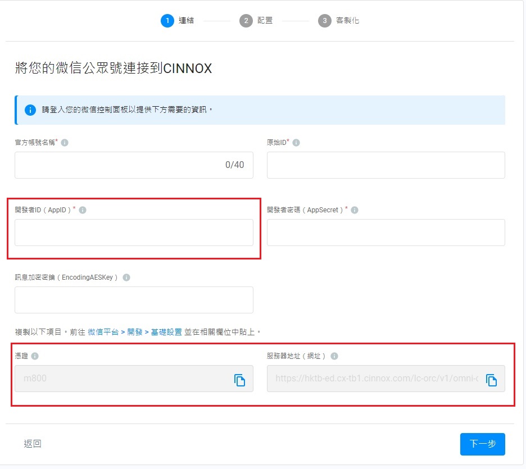526x469 pixels.
Task: Click info icon beside 原始ID label
Action: (296, 143)
